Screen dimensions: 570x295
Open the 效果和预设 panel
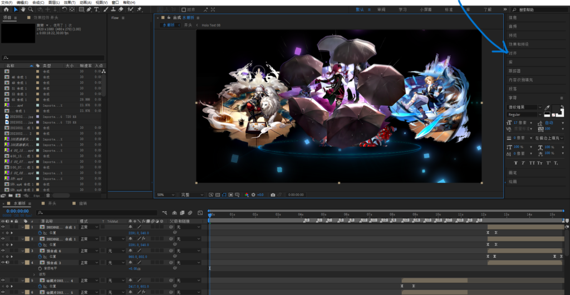[x=519, y=44]
